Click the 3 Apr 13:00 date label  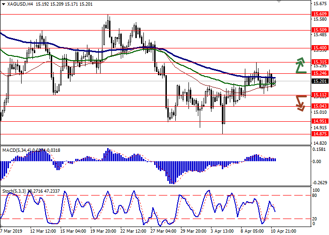click(x=224, y=231)
